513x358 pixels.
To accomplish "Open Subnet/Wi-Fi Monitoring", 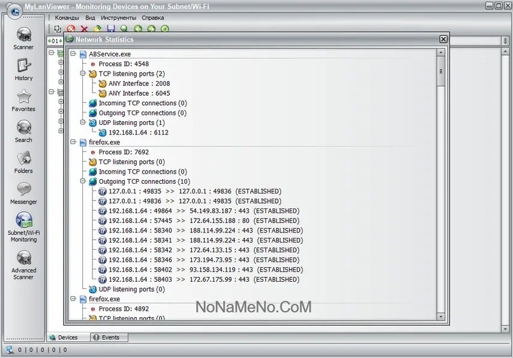I will 23,226.
